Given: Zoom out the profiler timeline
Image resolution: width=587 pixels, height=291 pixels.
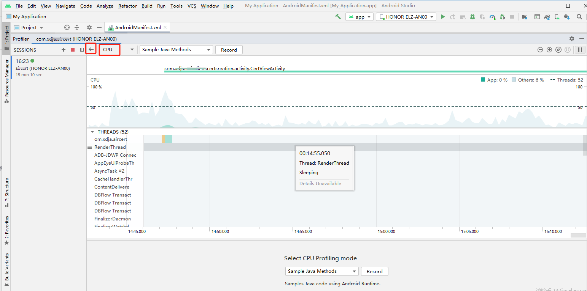Looking at the screenshot, I should click(x=540, y=50).
